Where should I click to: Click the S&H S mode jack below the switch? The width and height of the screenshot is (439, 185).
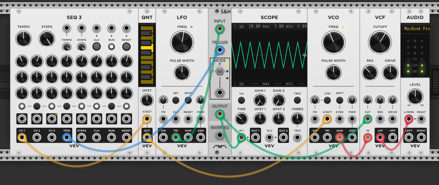click(x=220, y=92)
